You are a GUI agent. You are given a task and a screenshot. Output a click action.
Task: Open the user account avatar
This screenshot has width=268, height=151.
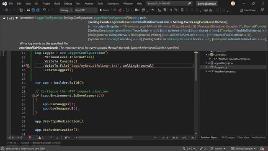pos(233,3)
